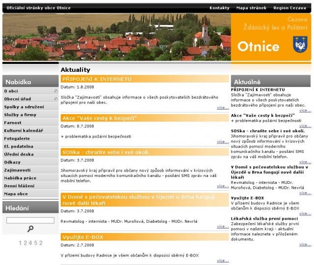Click the magnifying glass search icon

point(30,229)
